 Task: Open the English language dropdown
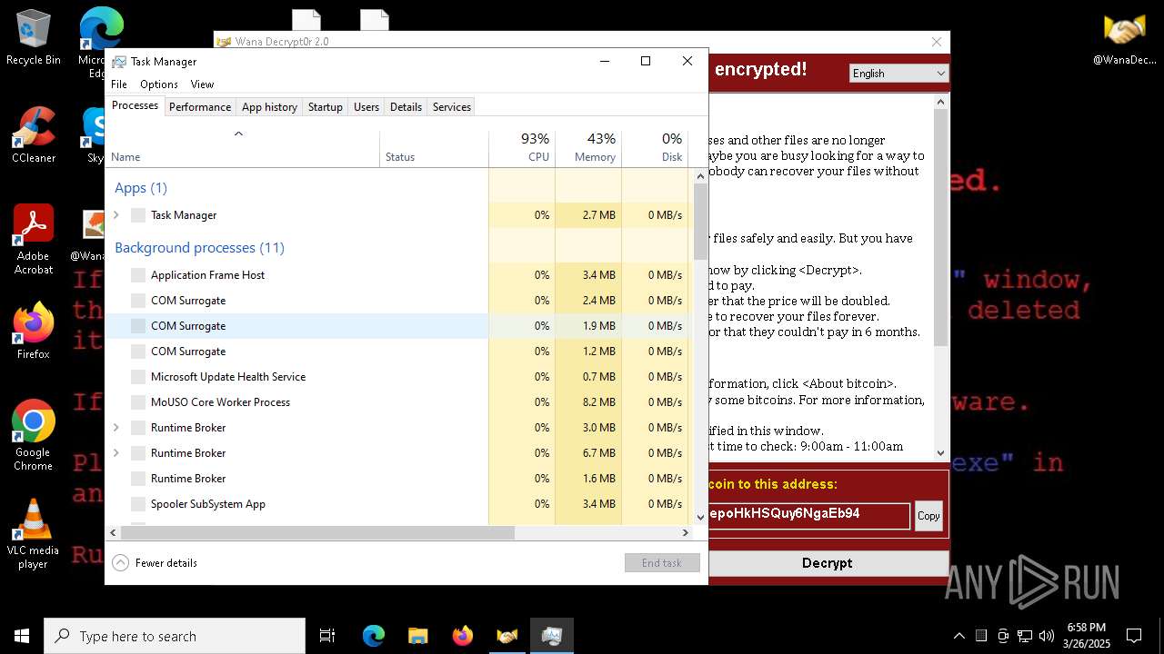coord(898,74)
